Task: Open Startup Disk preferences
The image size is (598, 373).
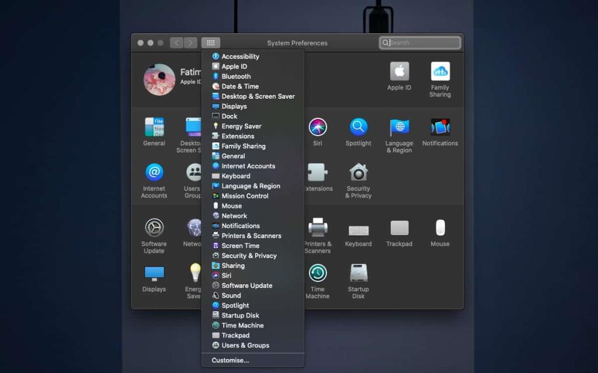Action: tap(358, 271)
